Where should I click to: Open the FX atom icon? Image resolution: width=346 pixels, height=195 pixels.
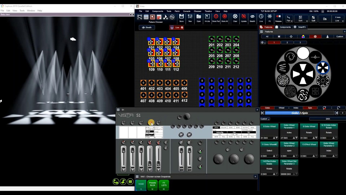pyautogui.click(x=270, y=18)
